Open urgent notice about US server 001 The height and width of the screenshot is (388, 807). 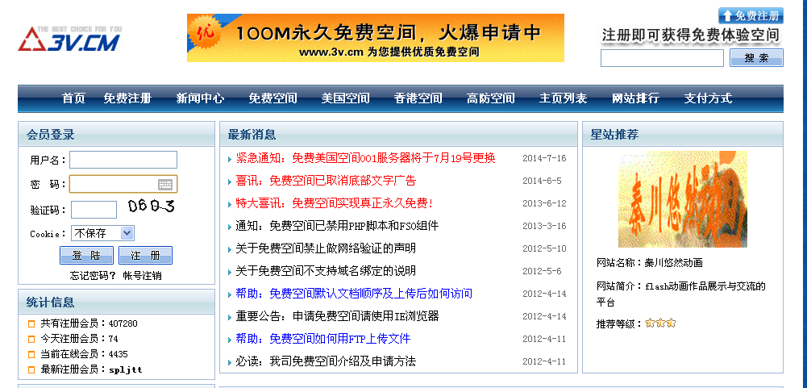click(x=365, y=158)
